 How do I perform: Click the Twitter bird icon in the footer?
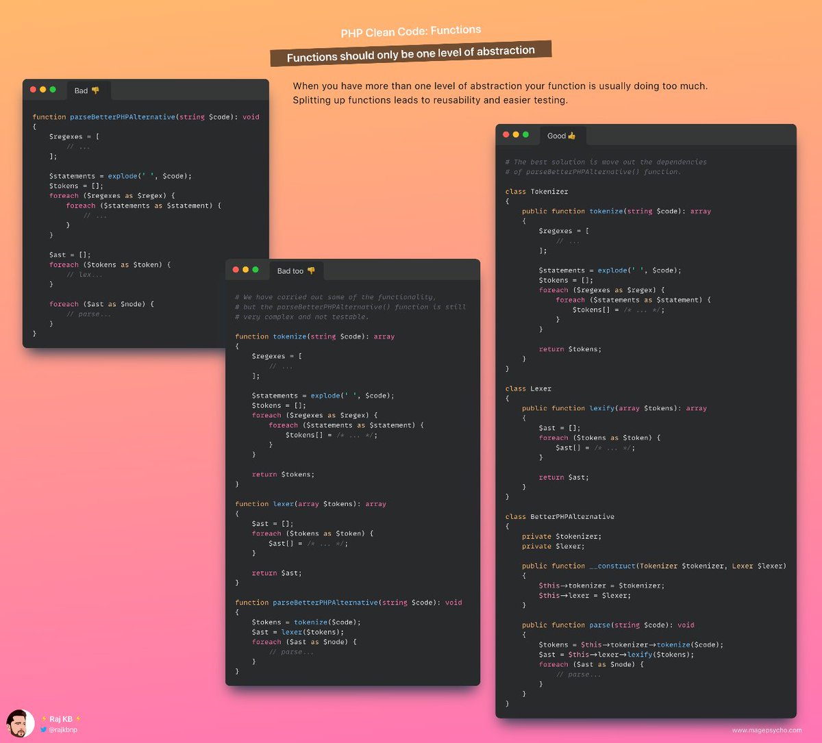44,730
